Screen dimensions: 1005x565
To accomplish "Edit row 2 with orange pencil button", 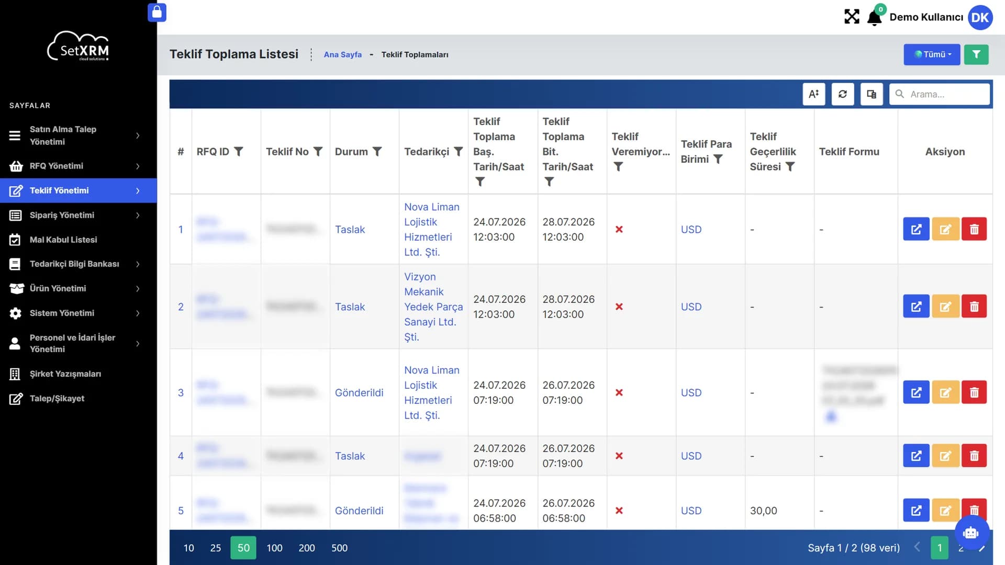I will 945,307.
